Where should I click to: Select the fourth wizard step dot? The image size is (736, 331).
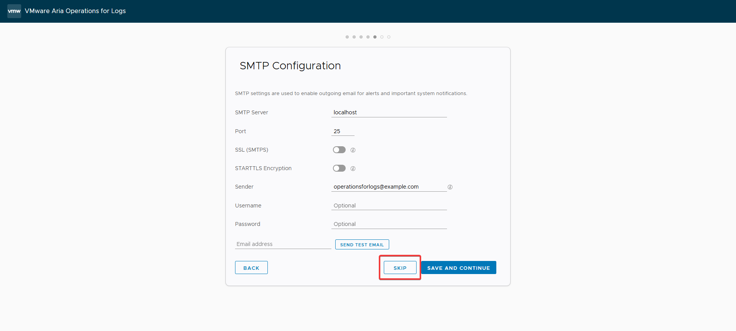pyautogui.click(x=368, y=37)
